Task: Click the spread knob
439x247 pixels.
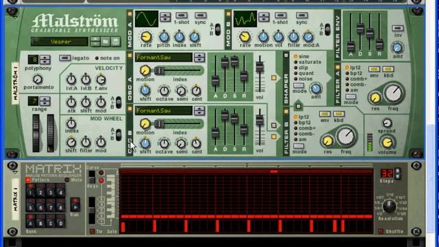Action: pos(387,123)
